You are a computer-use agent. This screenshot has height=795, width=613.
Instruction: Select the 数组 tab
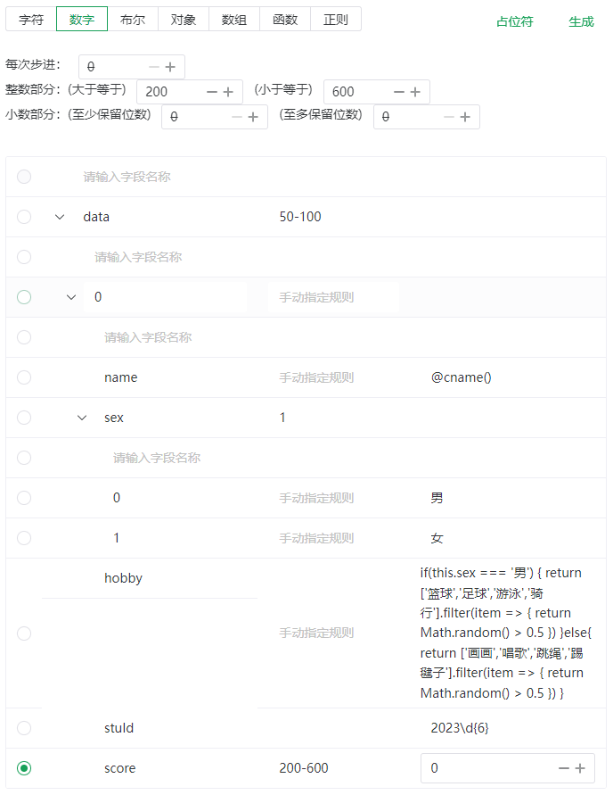click(x=233, y=20)
